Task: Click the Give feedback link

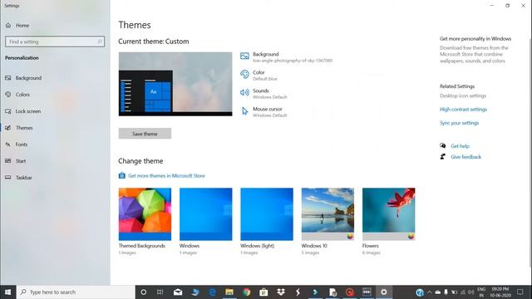Action: (465, 157)
